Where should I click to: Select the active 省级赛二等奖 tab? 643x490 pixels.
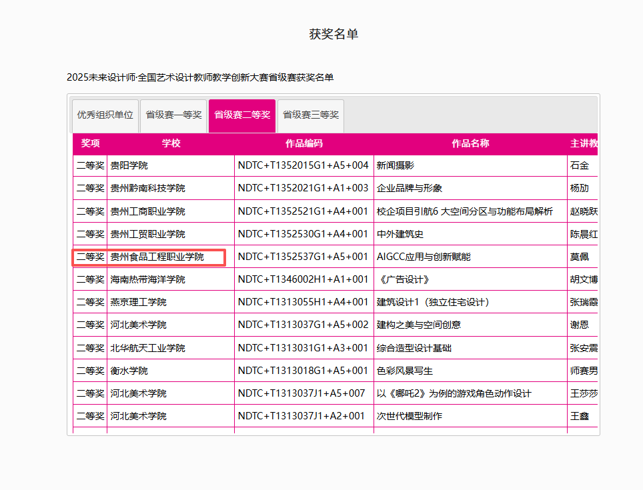coord(242,115)
